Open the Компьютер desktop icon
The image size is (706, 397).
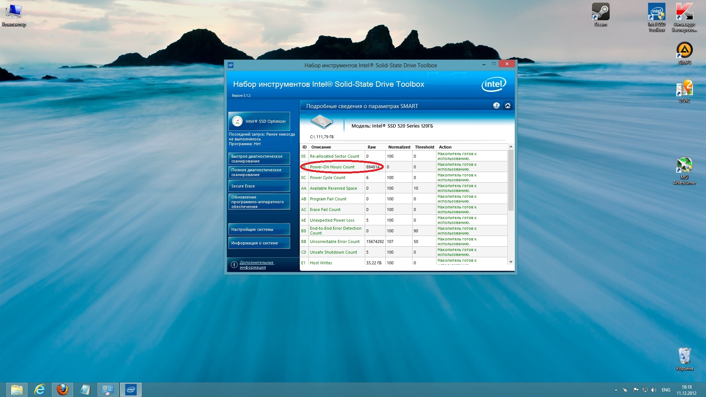(x=14, y=15)
